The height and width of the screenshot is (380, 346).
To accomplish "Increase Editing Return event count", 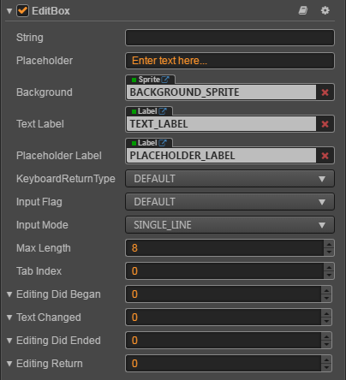I will coord(326,359).
